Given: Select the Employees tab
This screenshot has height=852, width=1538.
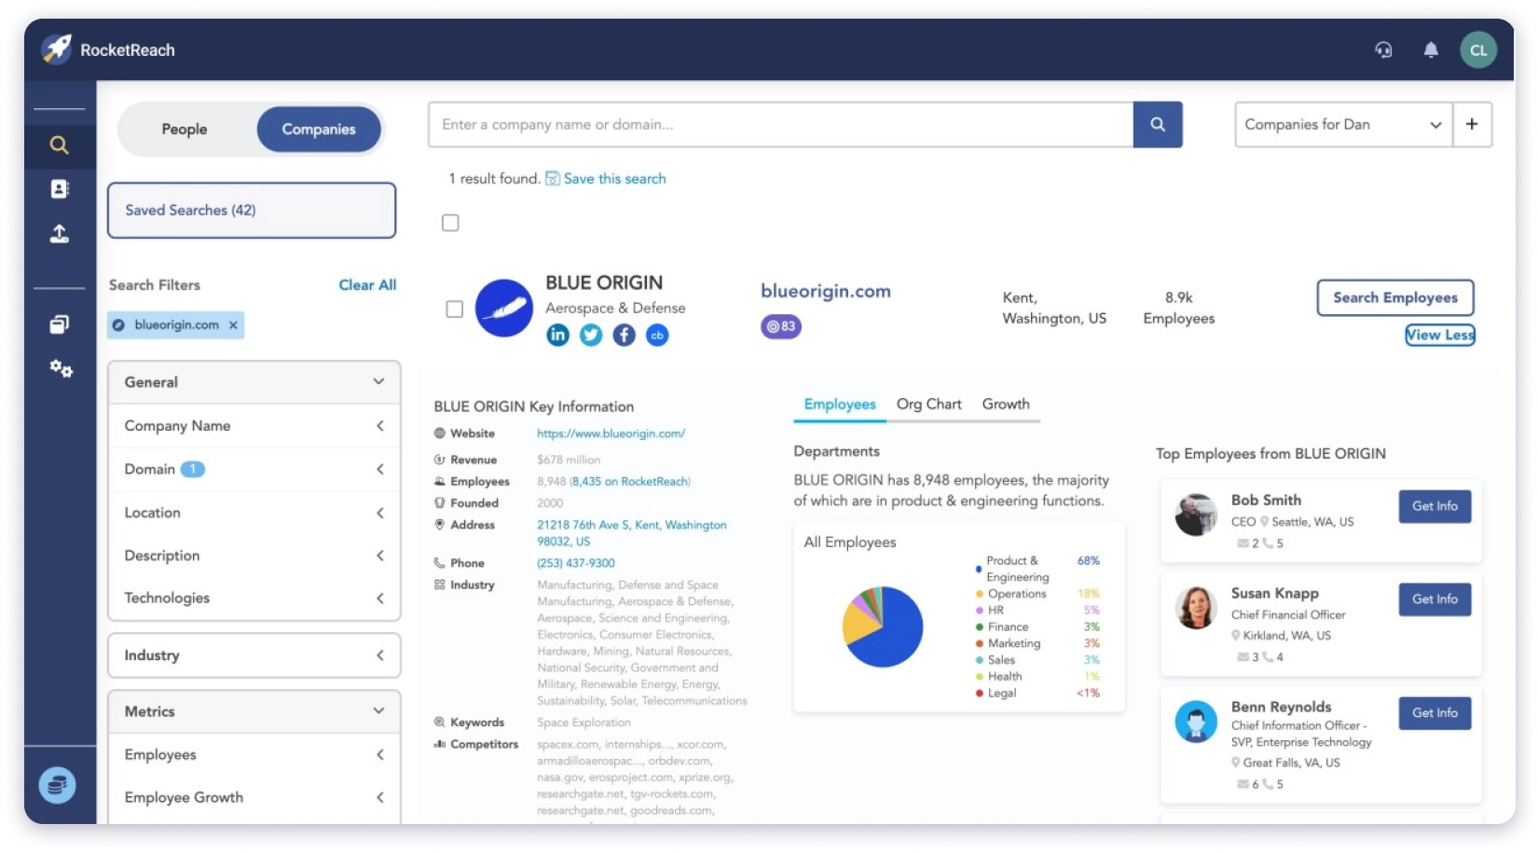Looking at the screenshot, I should tap(840, 404).
